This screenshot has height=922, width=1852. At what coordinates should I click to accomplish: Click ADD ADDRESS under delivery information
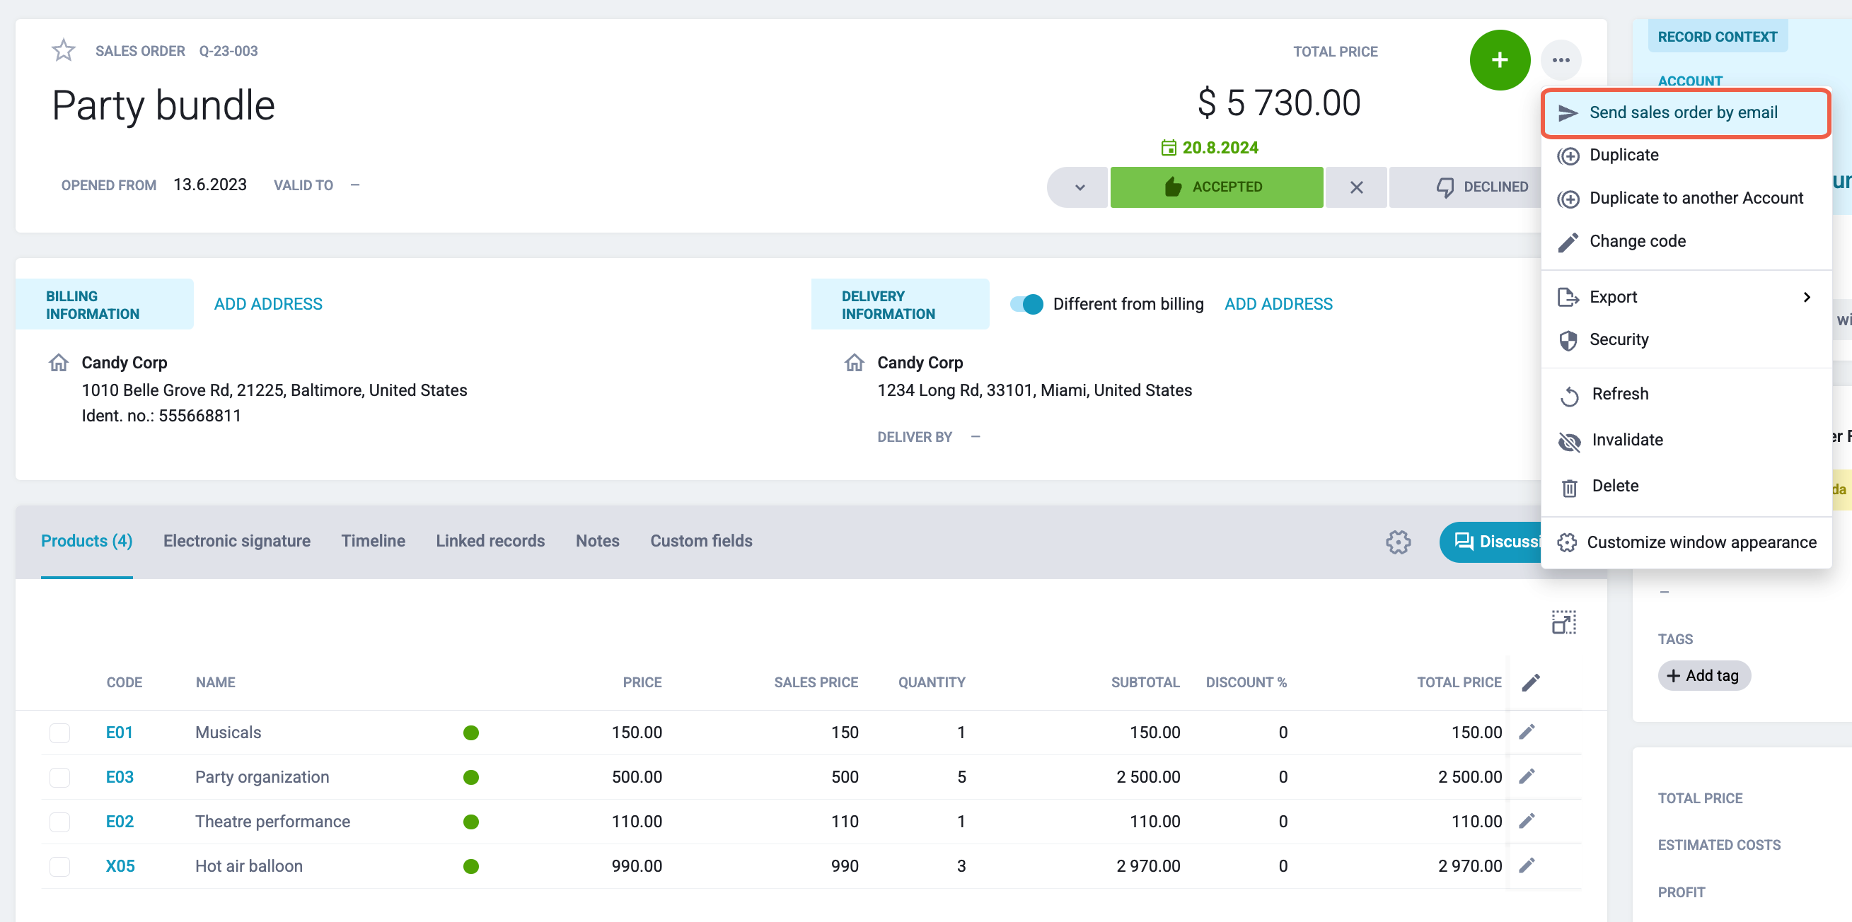tap(1278, 304)
